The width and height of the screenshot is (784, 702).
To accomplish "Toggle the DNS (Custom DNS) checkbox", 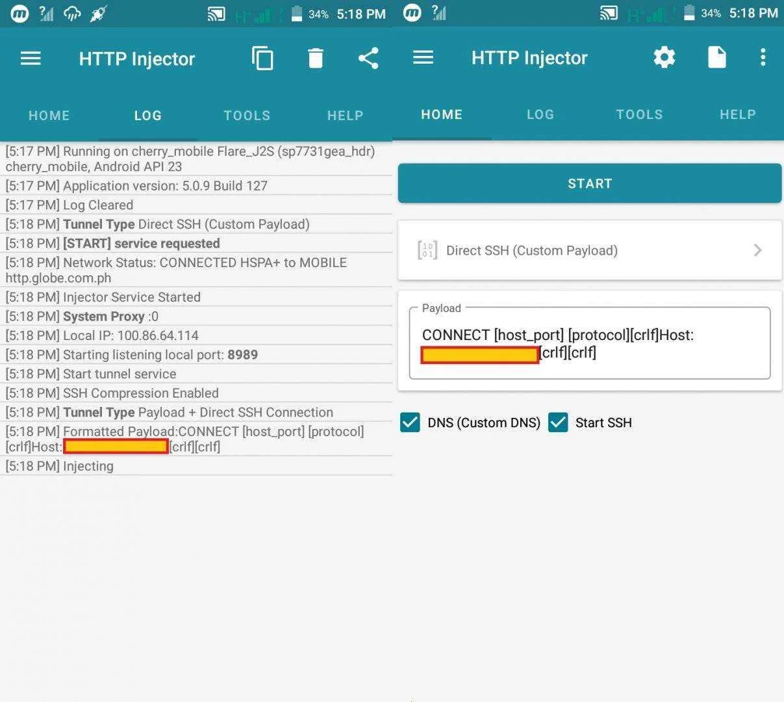I will pos(410,422).
